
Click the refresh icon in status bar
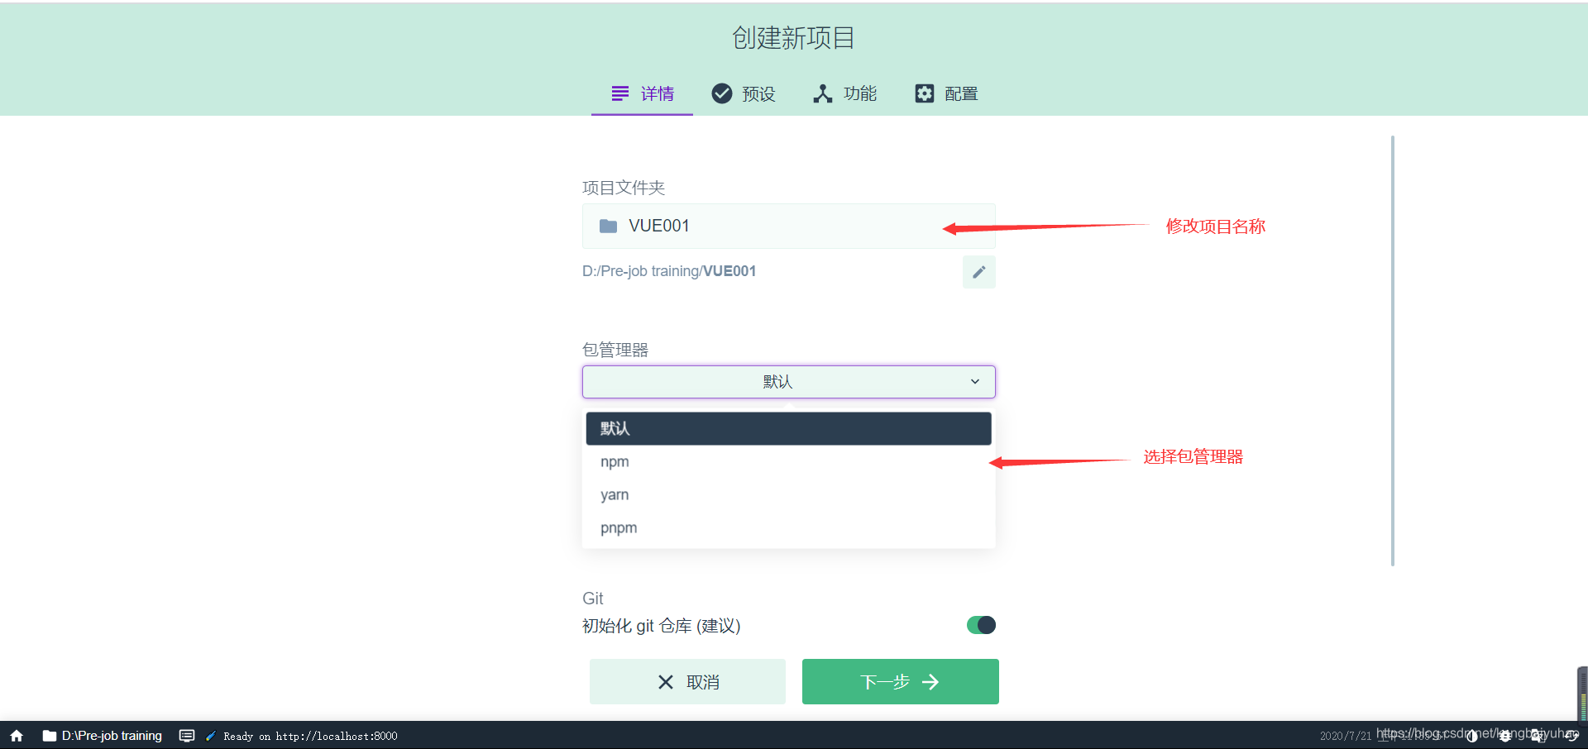tap(1571, 736)
